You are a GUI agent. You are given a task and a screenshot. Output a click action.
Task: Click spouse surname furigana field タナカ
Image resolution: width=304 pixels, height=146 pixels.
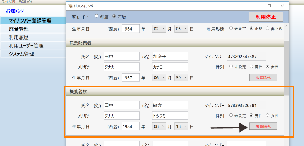pos(122,67)
